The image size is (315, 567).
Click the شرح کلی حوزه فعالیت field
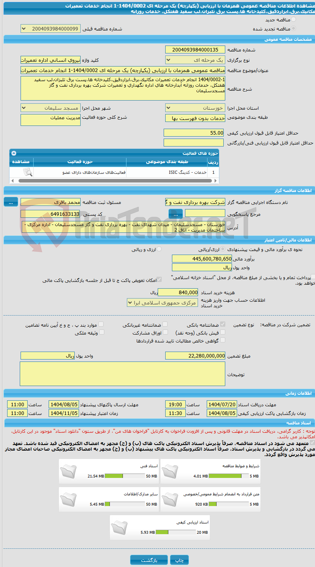click(50, 120)
